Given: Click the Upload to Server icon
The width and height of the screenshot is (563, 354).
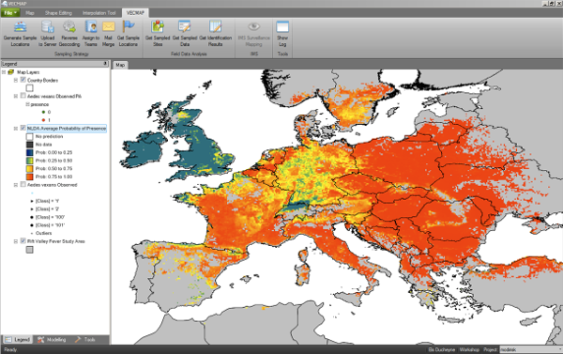Looking at the screenshot, I should click(48, 34).
